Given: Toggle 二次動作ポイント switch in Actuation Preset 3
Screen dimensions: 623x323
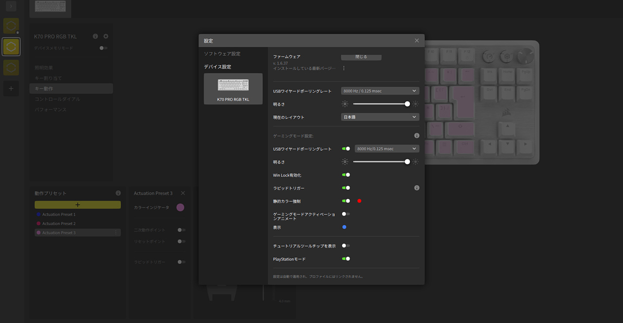Looking at the screenshot, I should click(x=182, y=230).
